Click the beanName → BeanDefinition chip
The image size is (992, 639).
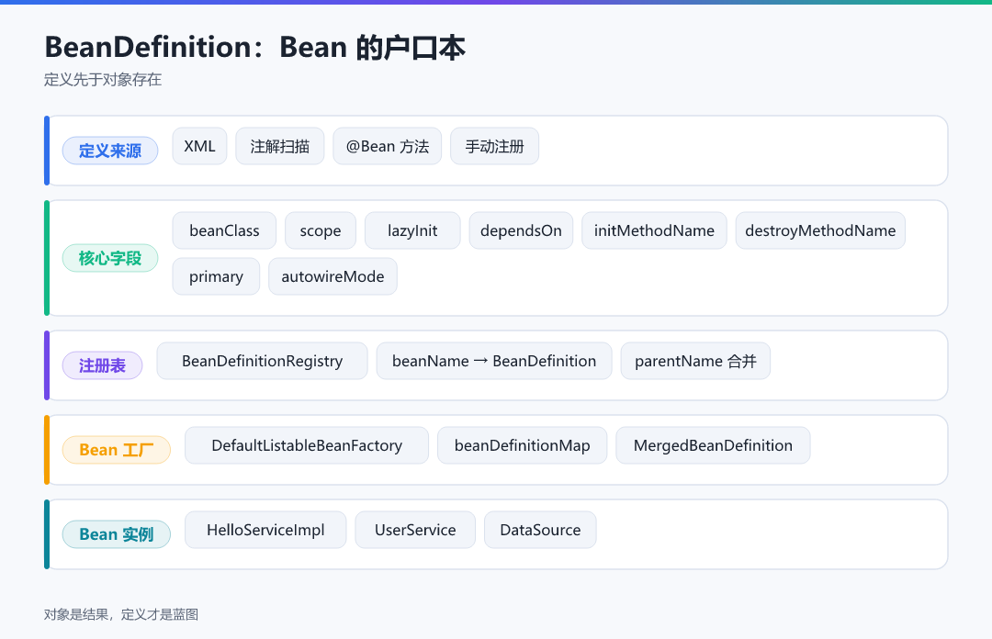[494, 361]
